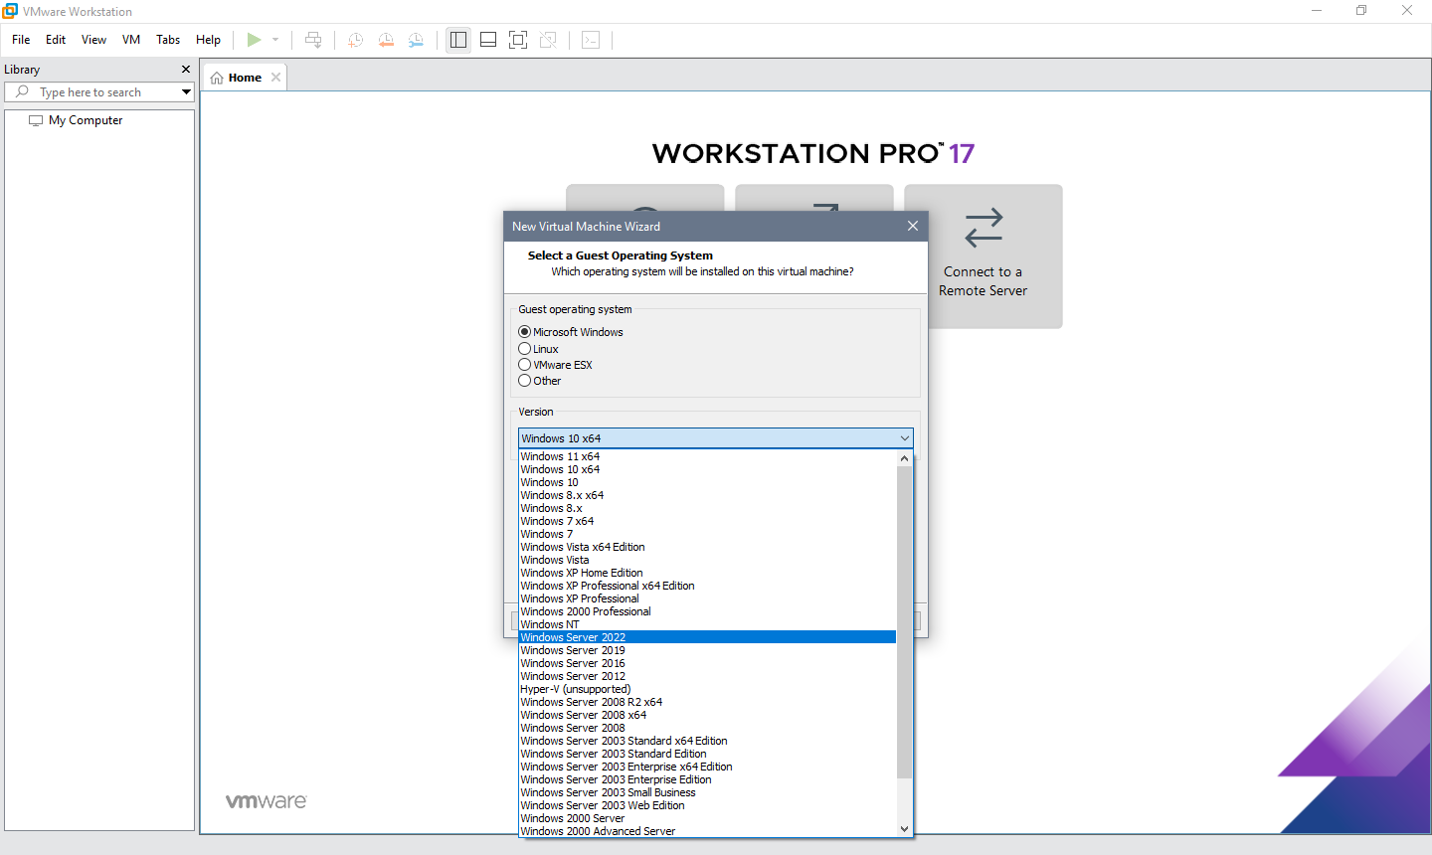Restore down the VMware Workstation window

tap(1361, 11)
